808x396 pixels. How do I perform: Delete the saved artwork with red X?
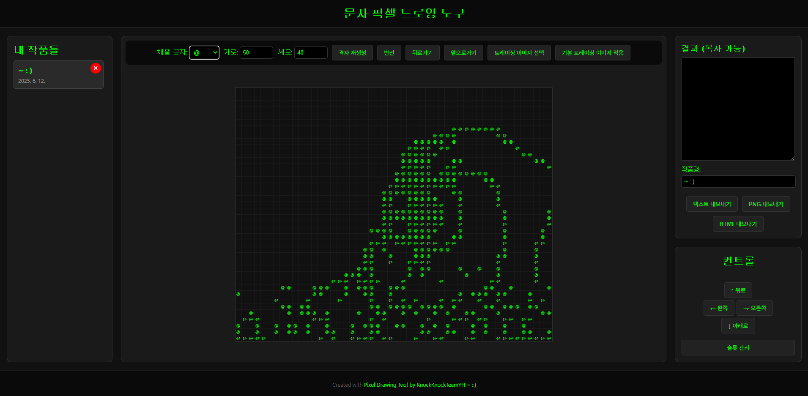pos(96,68)
